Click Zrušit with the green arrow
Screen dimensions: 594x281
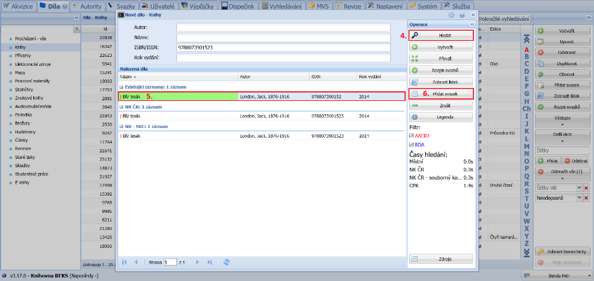(441, 105)
